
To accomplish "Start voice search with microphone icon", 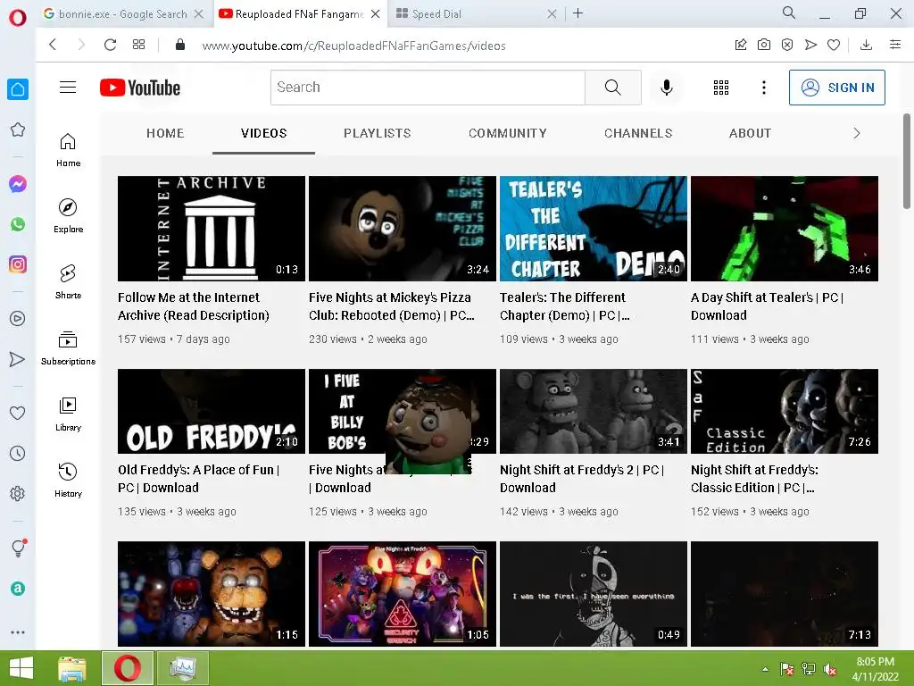I will [x=666, y=88].
